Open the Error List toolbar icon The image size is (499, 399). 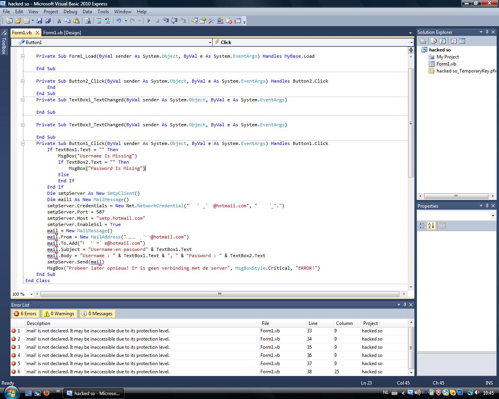229,21
